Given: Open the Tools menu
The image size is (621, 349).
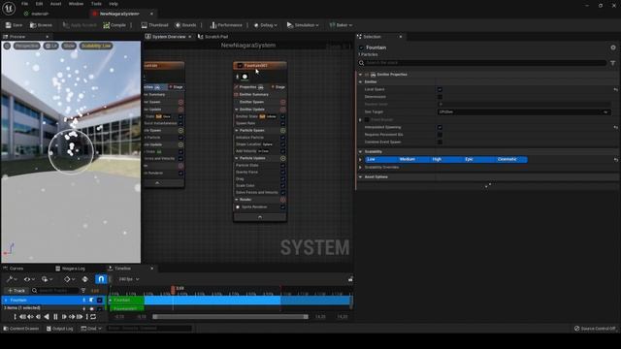Looking at the screenshot, I should coord(96,4).
